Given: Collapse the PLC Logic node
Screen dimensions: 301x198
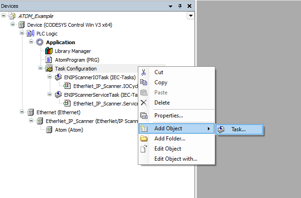Looking at the screenshot, I should coord(22,33).
